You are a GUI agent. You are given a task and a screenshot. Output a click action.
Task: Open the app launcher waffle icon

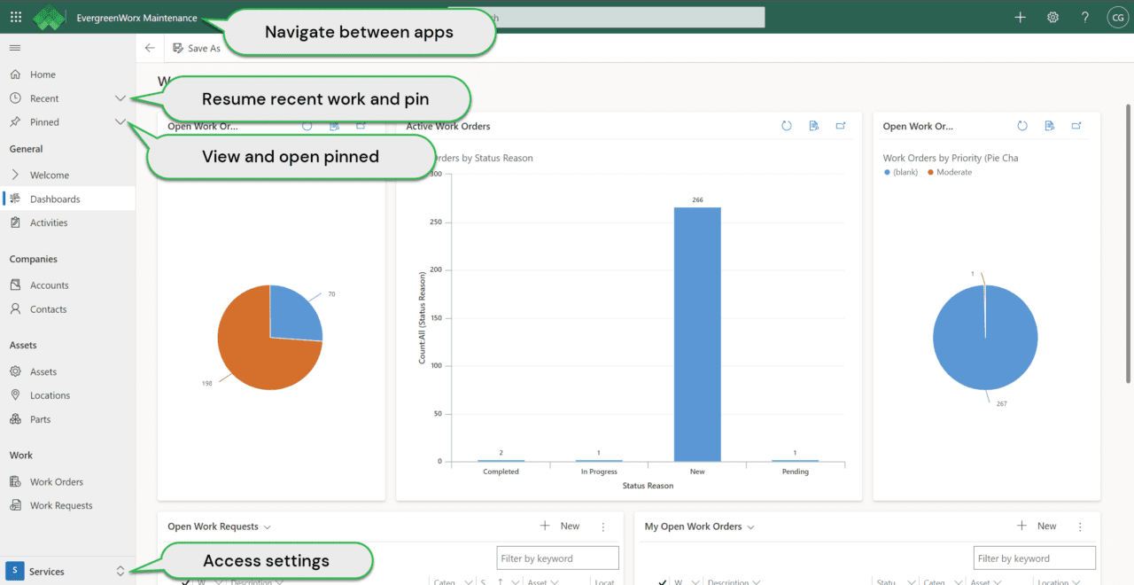(15, 17)
